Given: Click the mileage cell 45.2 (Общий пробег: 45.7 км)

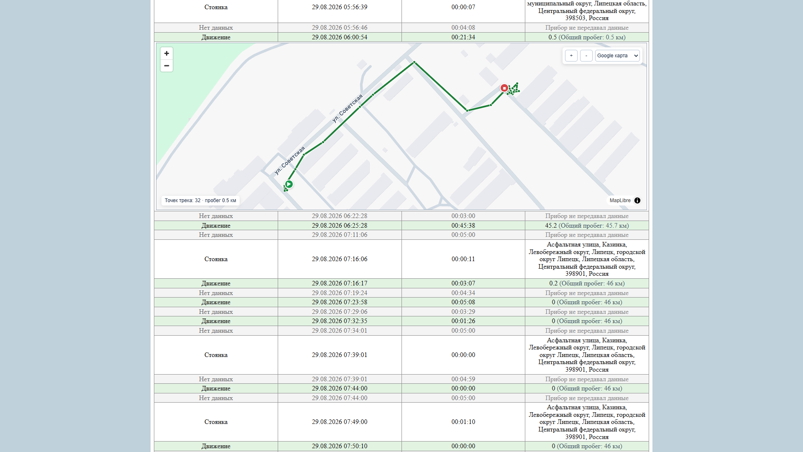Looking at the screenshot, I should click(x=587, y=226).
